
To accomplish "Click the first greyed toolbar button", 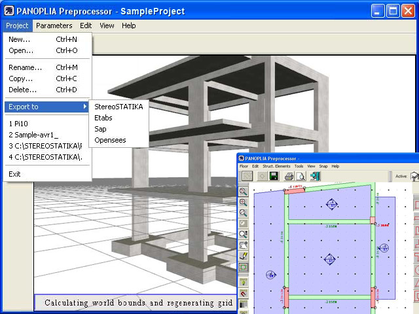I will click(x=247, y=176).
